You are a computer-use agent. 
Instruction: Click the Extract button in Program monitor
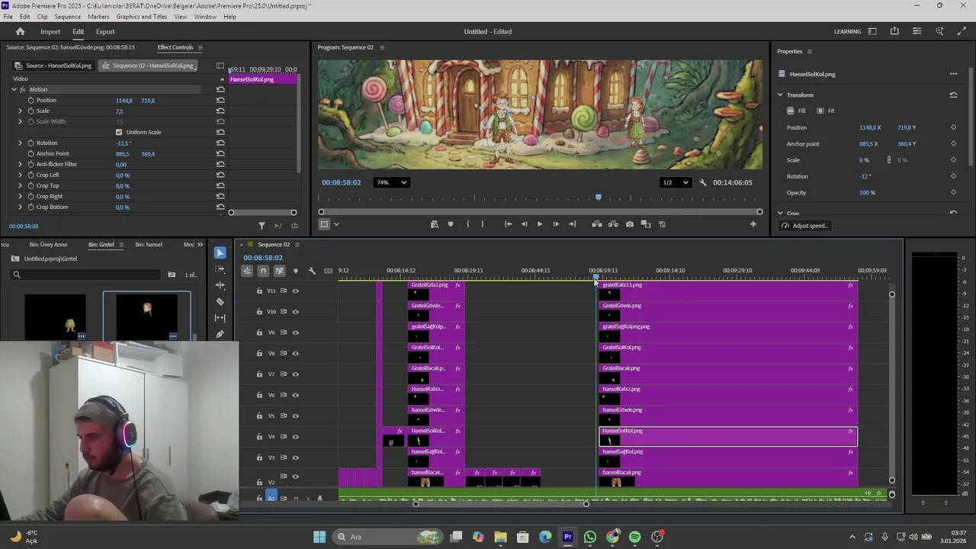pos(612,224)
